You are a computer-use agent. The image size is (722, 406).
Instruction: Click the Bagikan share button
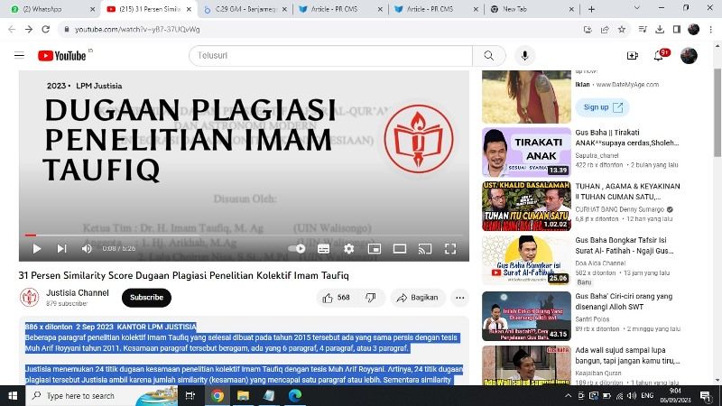click(x=418, y=298)
